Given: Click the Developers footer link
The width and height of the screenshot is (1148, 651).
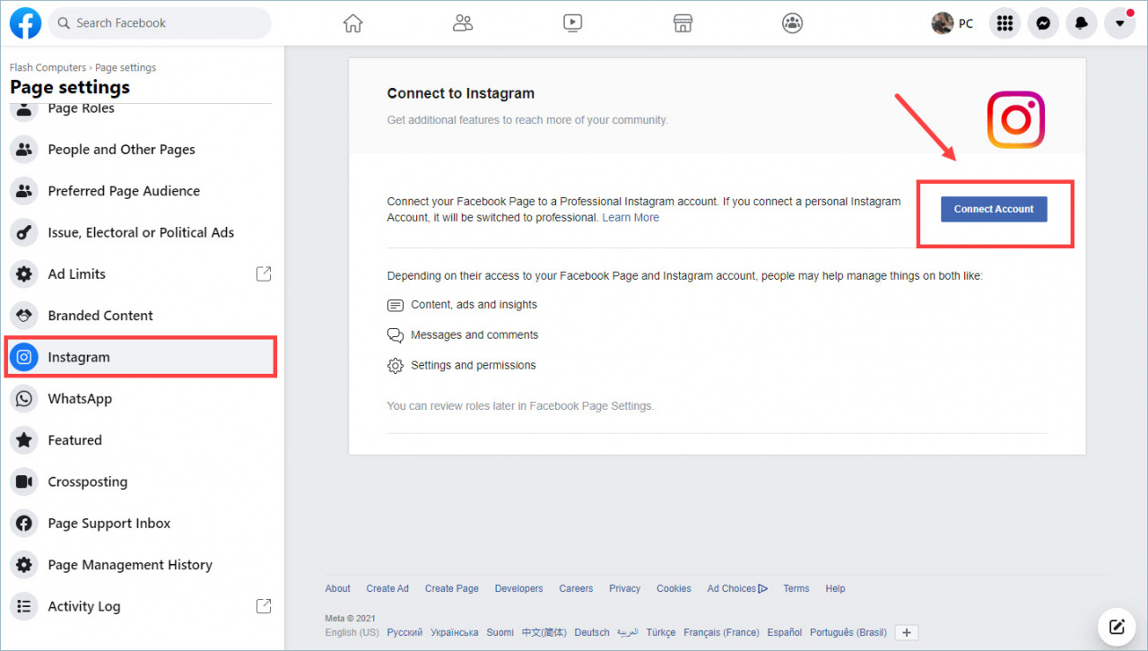Looking at the screenshot, I should click(x=518, y=588).
